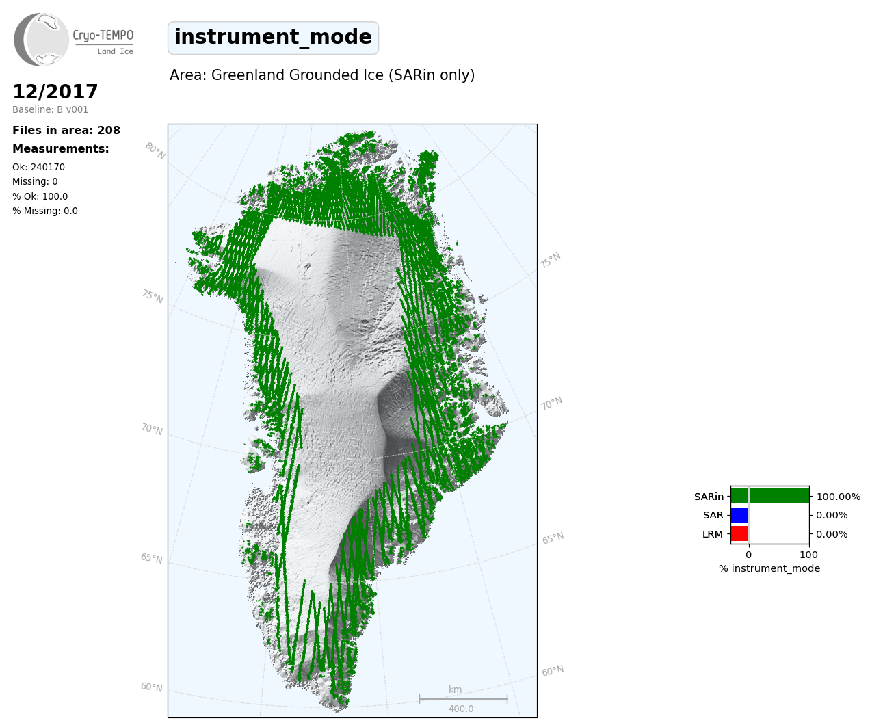This screenshot has height=725, width=870.
Task: Click the % instrument_mode axis label
Action: (769, 568)
